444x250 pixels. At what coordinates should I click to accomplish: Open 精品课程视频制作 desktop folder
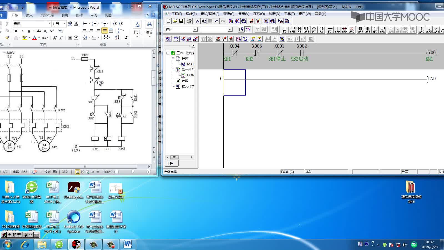411,192
